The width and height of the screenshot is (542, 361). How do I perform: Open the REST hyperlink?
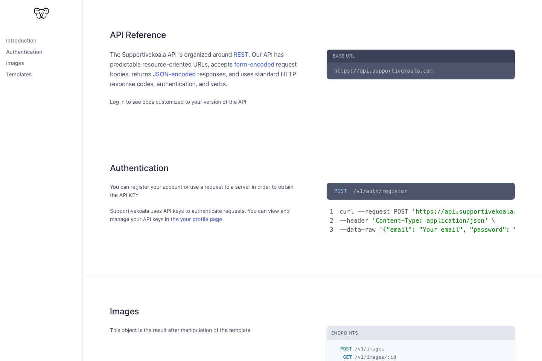[241, 55]
